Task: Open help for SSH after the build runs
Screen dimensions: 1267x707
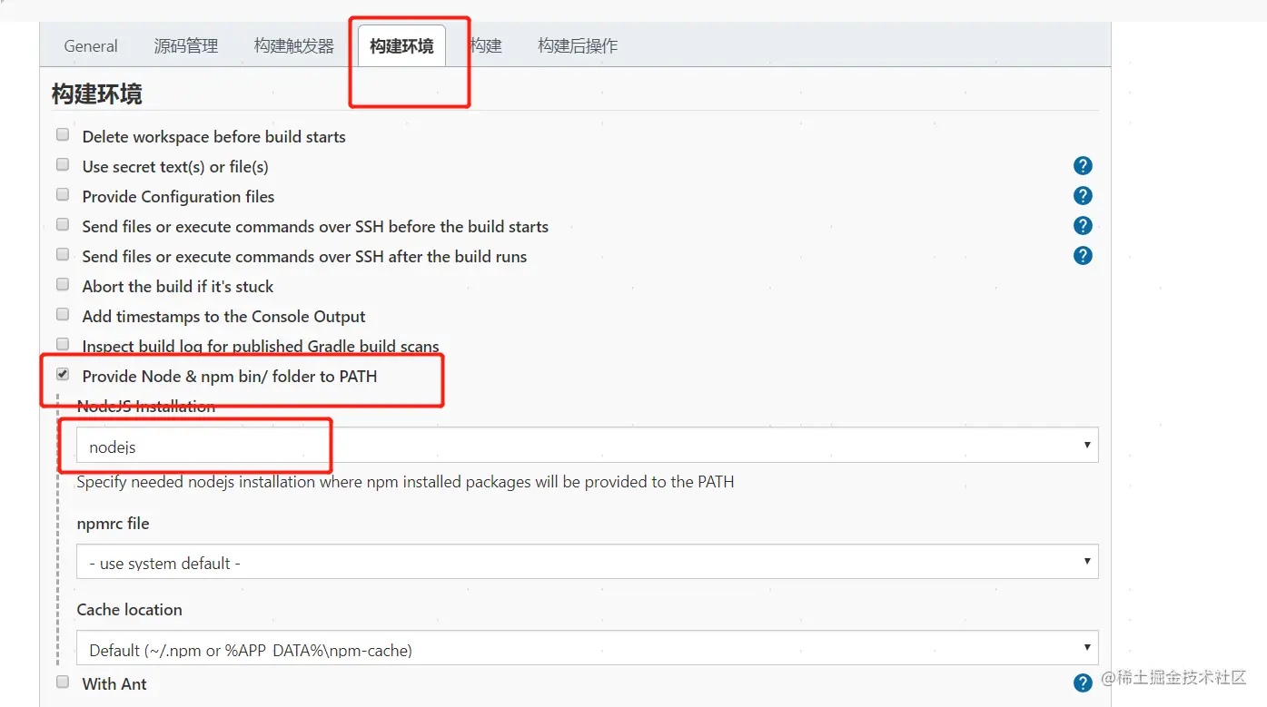Action: (1082, 256)
